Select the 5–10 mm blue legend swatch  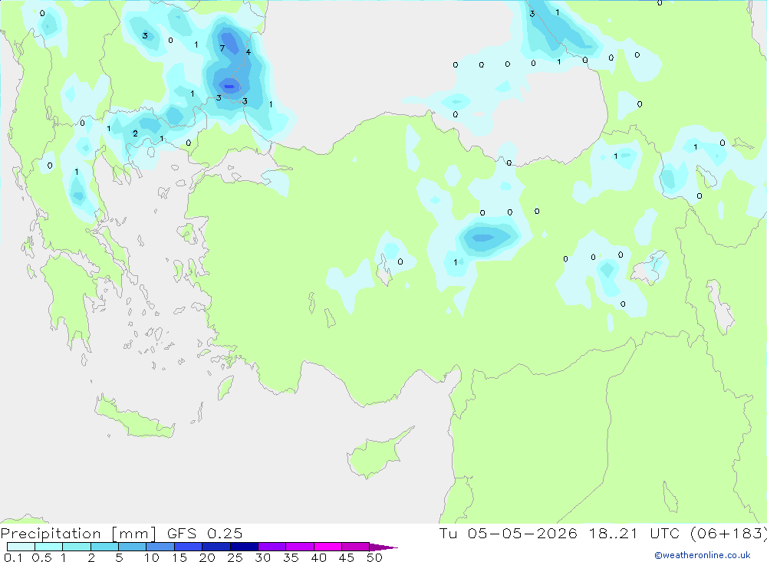(132, 547)
